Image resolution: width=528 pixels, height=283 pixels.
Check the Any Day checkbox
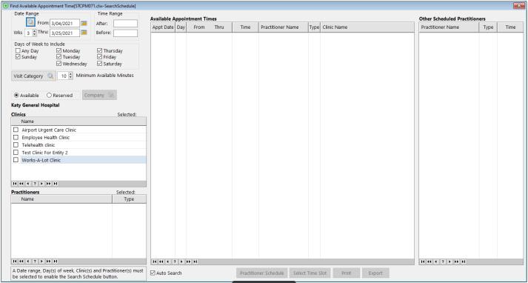18,51
